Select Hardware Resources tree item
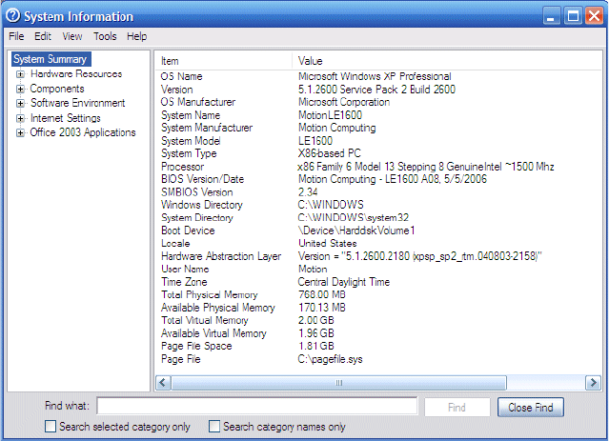Screen dimensions: 609x441 (76, 73)
